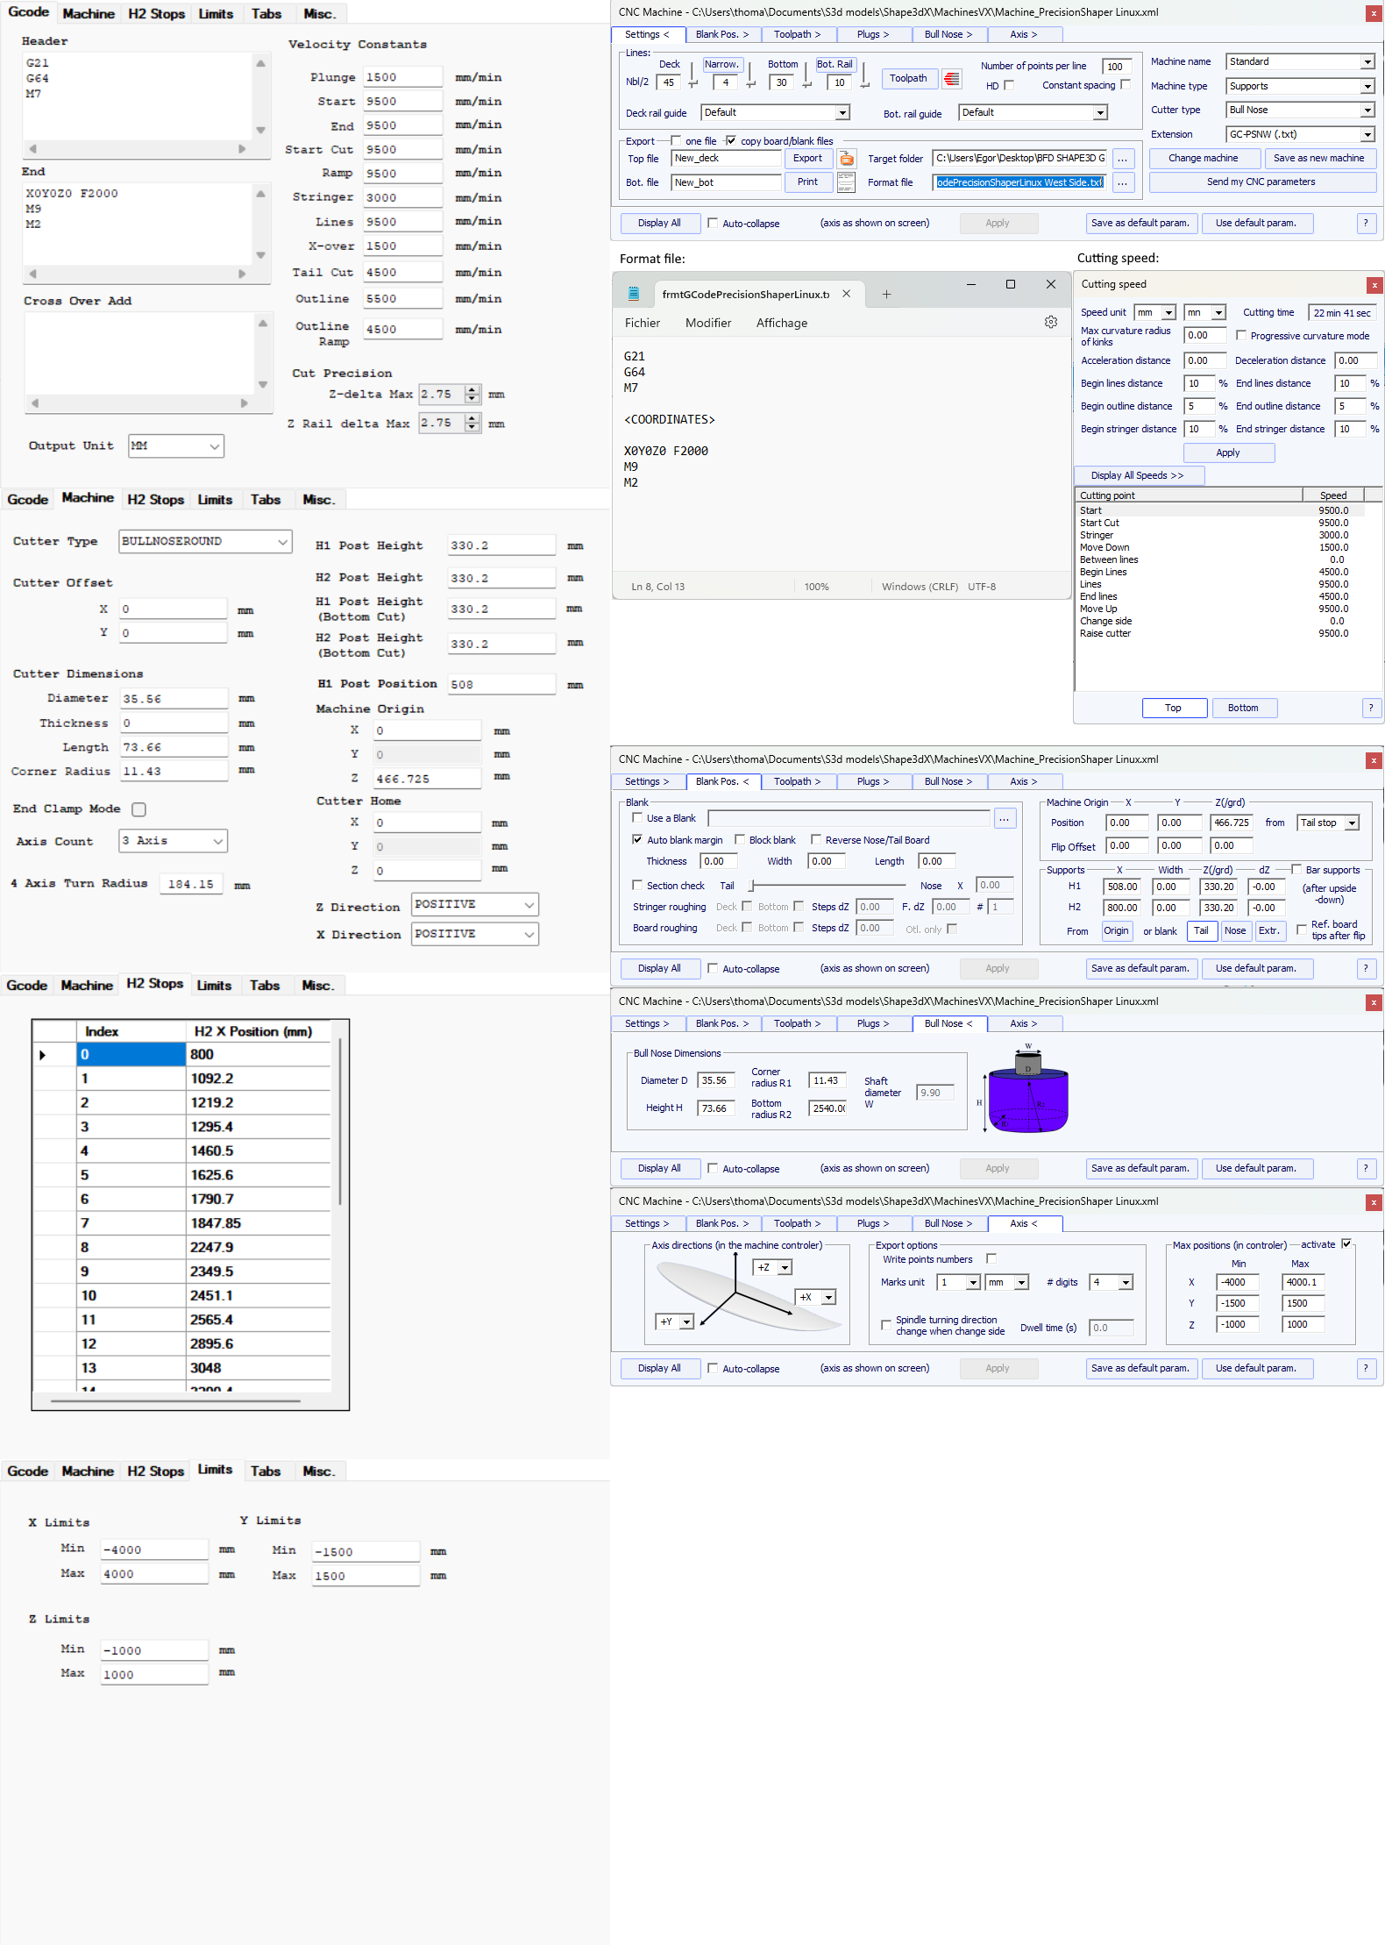
Task: Click the Plunge velocity field
Action: pyautogui.click(x=402, y=77)
